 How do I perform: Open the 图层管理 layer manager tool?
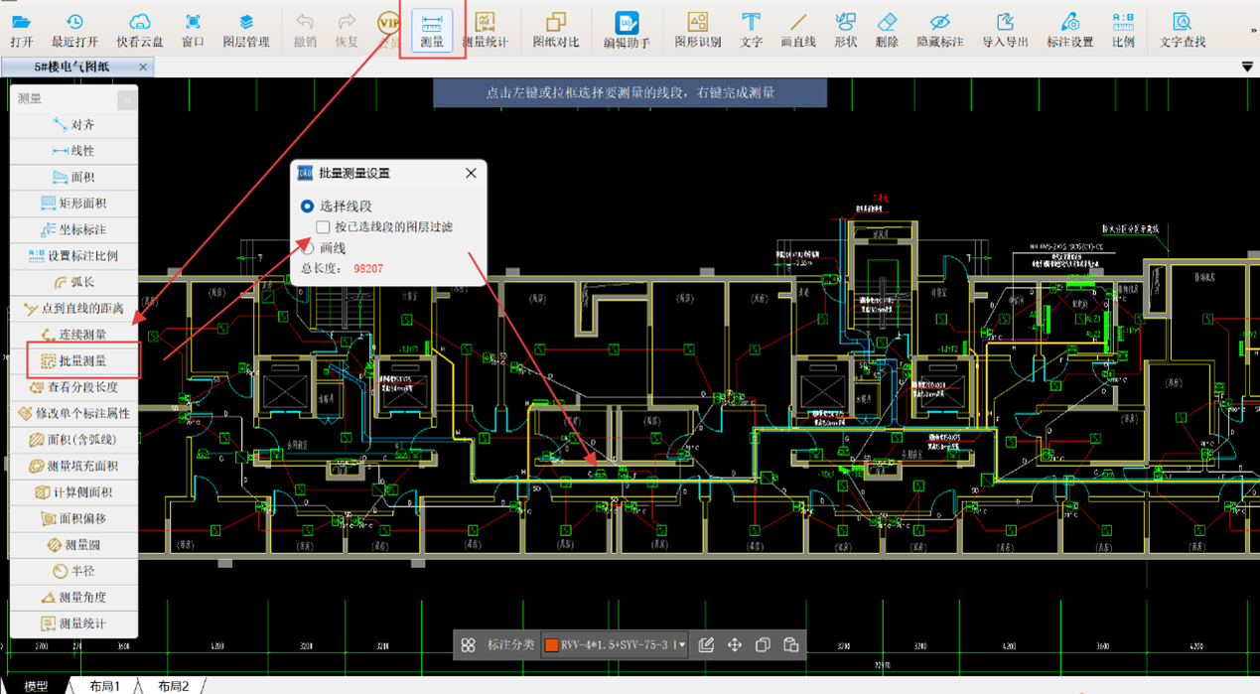(246, 30)
